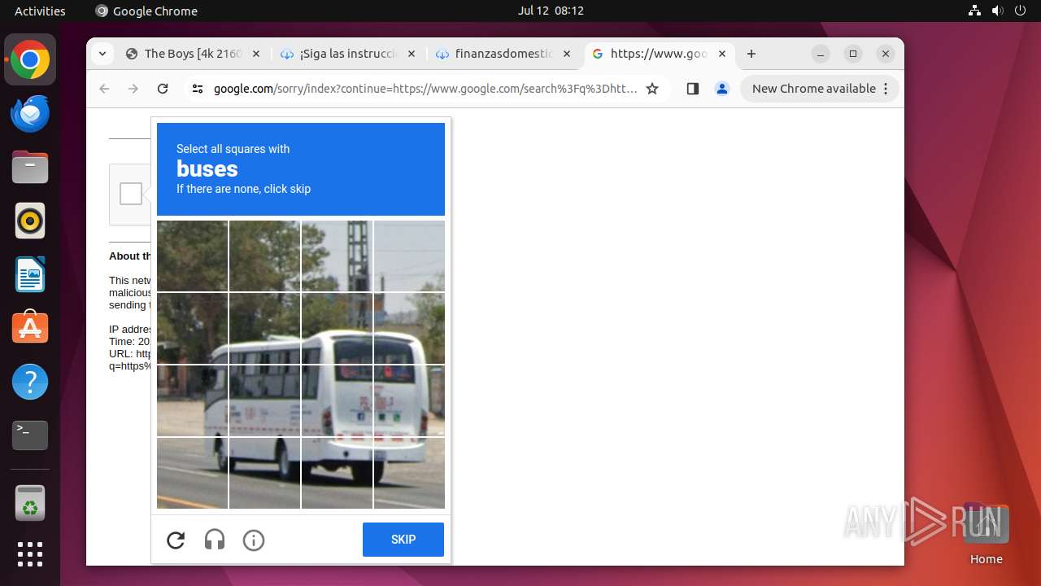
Task: Close the finanzasdomesticas tab
Action: (x=566, y=54)
